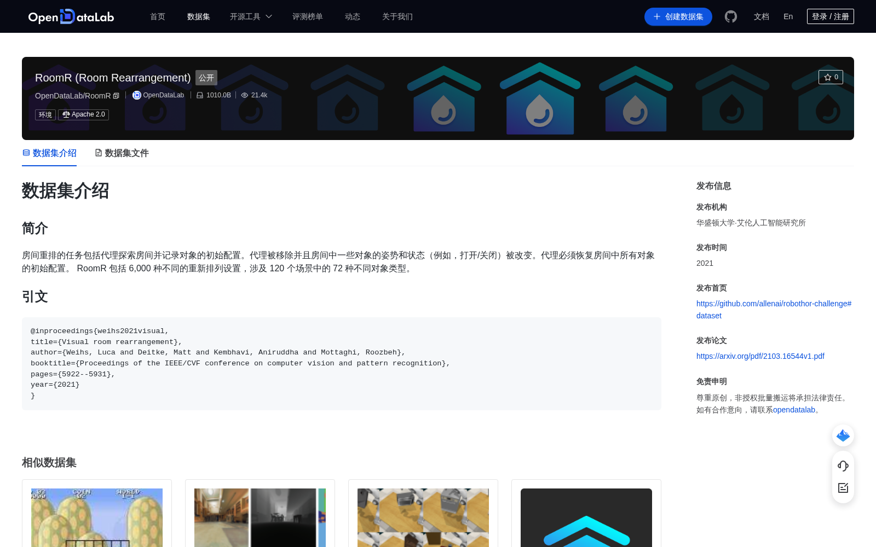Open the GitHub icon in header
The height and width of the screenshot is (547, 876).
click(x=731, y=16)
